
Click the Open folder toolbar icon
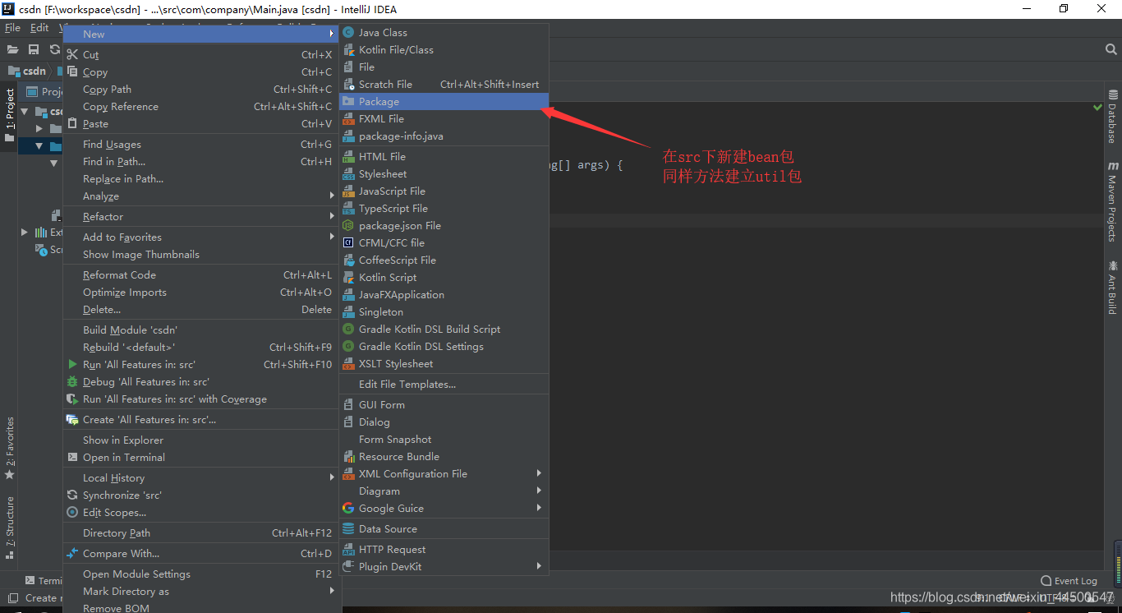tap(12, 49)
